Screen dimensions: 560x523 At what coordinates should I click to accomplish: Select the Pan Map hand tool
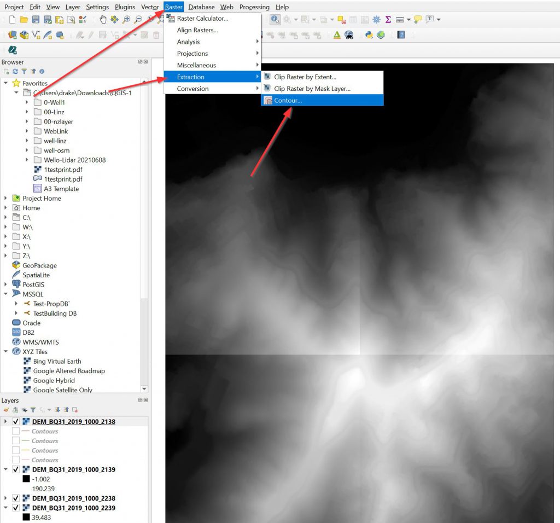(x=103, y=20)
